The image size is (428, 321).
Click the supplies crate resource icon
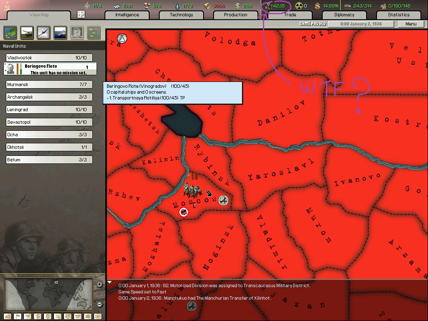pos(208,6)
